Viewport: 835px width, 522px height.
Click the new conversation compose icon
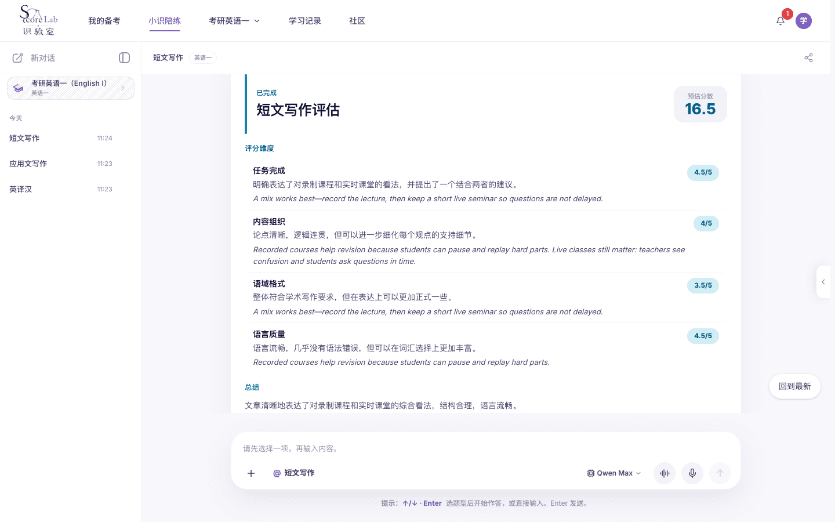click(18, 58)
